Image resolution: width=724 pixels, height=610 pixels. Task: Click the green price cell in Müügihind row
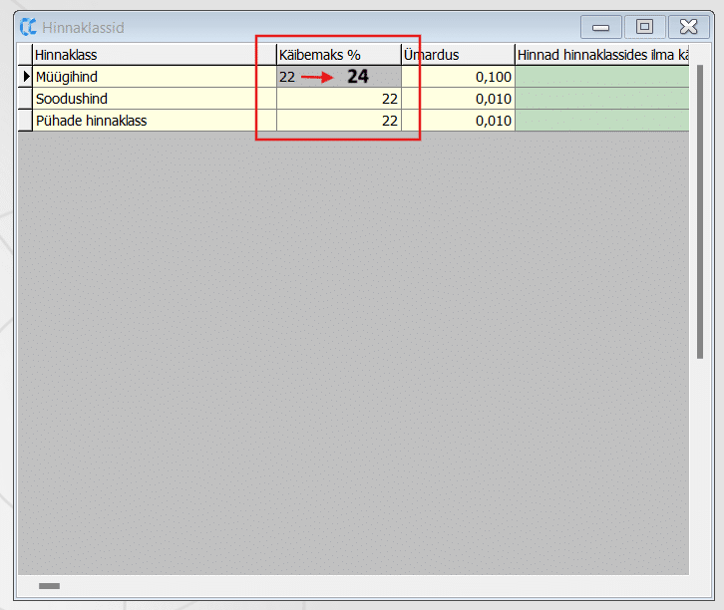[601, 77]
